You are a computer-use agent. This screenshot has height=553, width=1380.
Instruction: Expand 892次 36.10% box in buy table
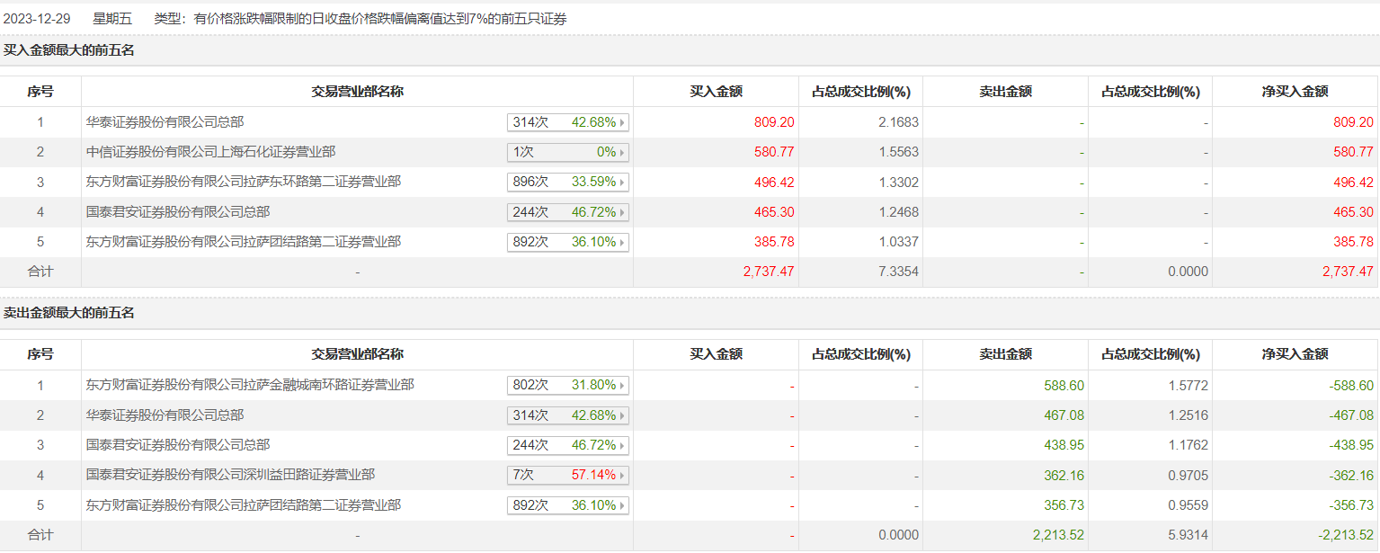point(567,242)
